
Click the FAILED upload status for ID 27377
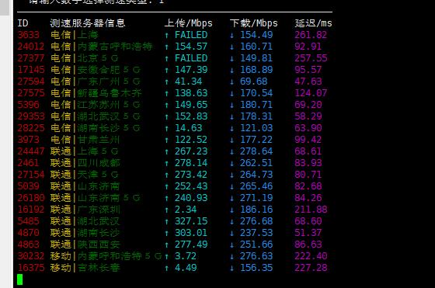[191, 58]
